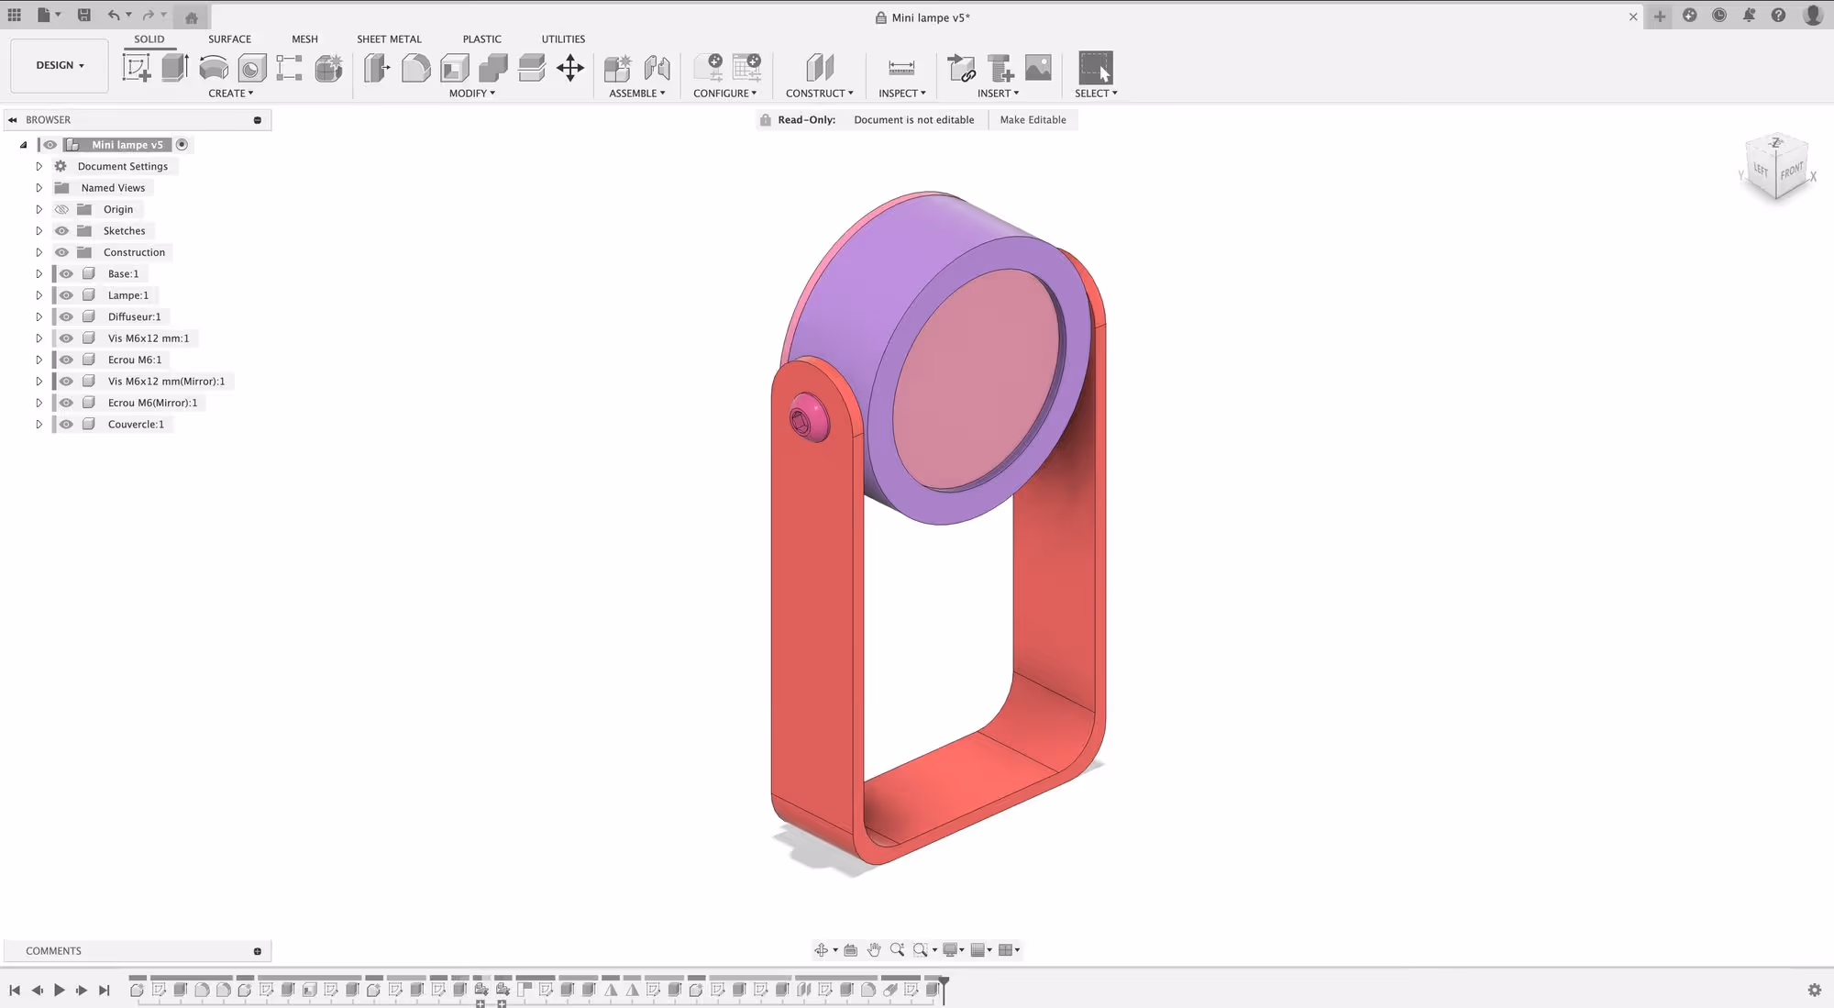Click the Make Editable button
The image size is (1834, 1008).
1033,120
